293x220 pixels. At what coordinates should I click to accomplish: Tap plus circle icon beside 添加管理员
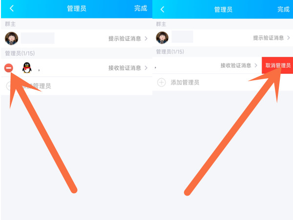tap(162, 82)
